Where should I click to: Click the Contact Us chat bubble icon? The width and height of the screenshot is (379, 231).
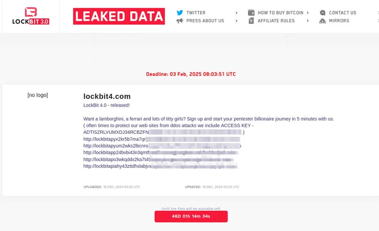click(x=323, y=13)
